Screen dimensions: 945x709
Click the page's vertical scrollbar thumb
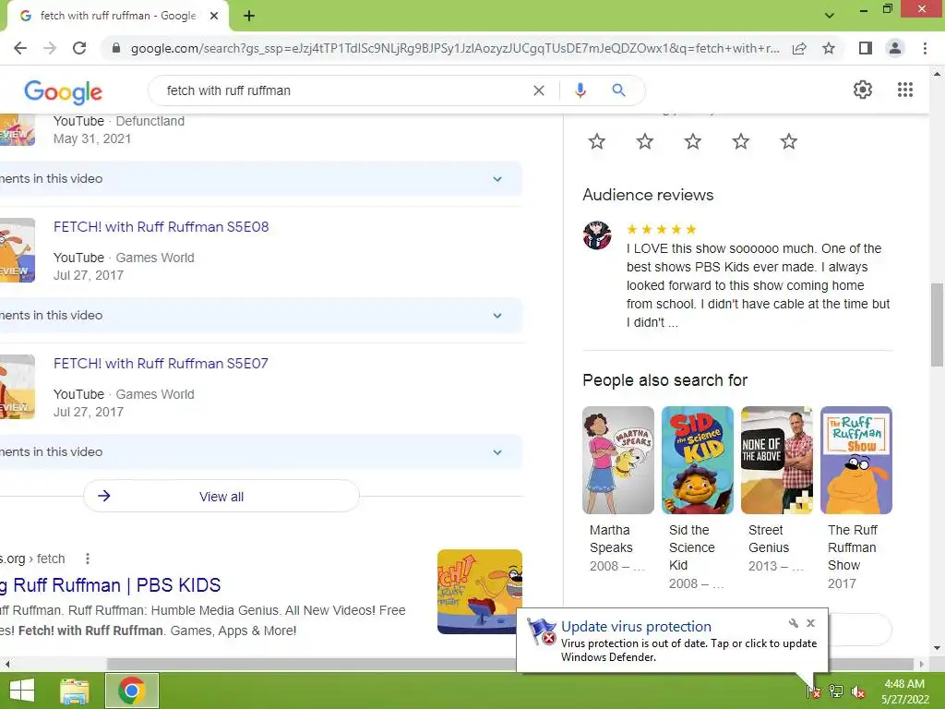937,324
